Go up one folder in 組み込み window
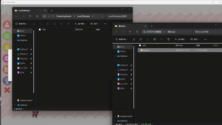The image size is (222, 125). pyautogui.click(x=130, y=32)
